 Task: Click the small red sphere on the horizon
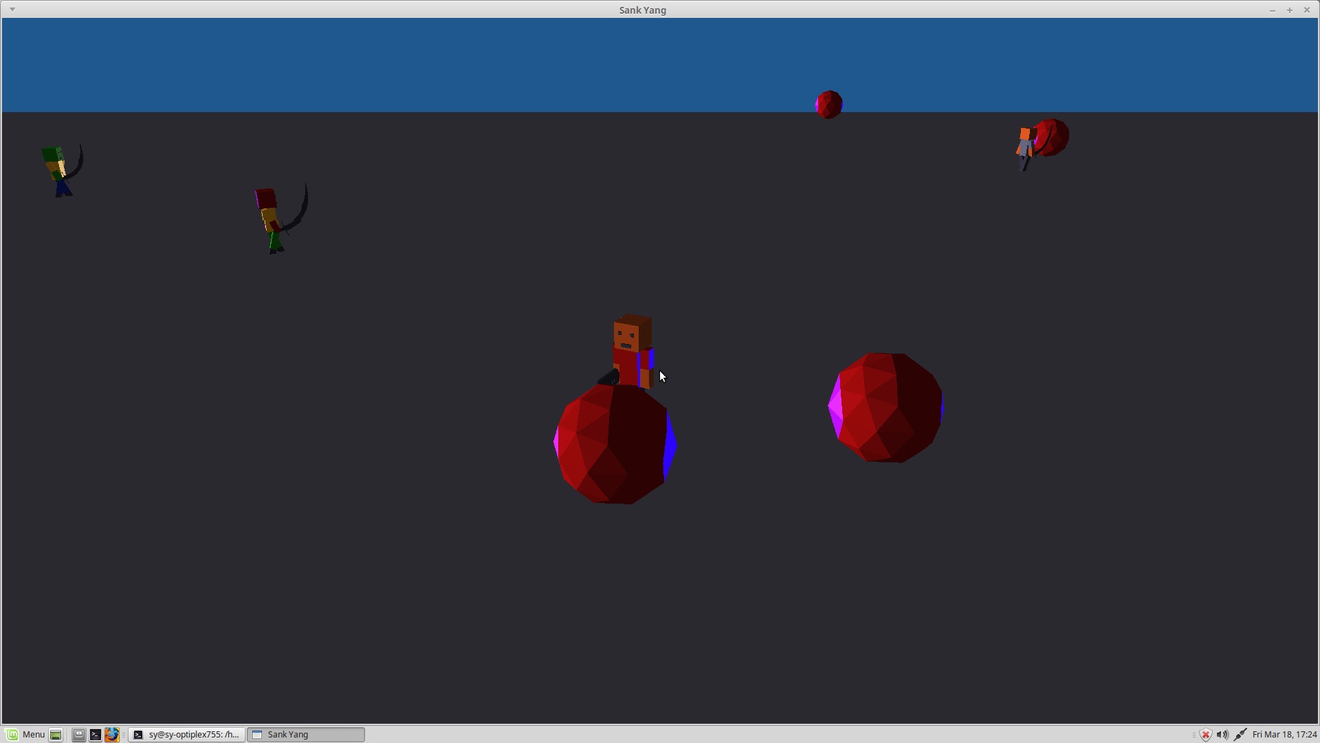829,105
